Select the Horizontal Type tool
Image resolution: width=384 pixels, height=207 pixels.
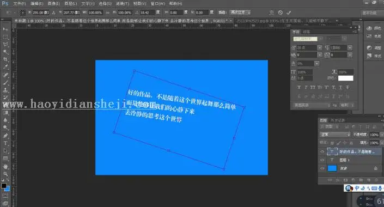click(5, 143)
